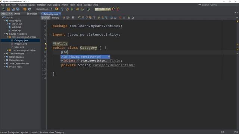Open the File menu
This screenshot has height=134, width=239.
click(3, 5)
